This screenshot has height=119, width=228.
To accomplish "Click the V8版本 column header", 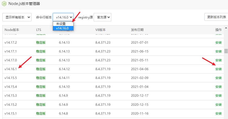I will (x=100, y=30).
